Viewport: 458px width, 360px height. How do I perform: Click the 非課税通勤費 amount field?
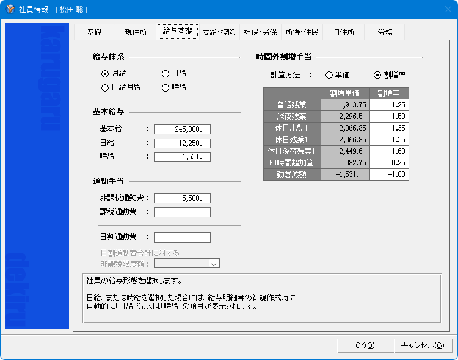(182, 198)
